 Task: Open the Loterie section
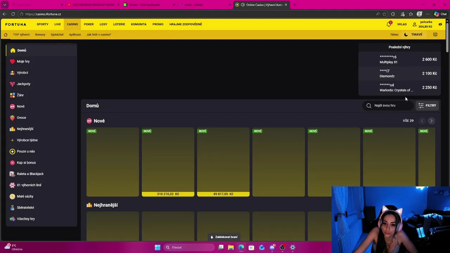click(119, 24)
